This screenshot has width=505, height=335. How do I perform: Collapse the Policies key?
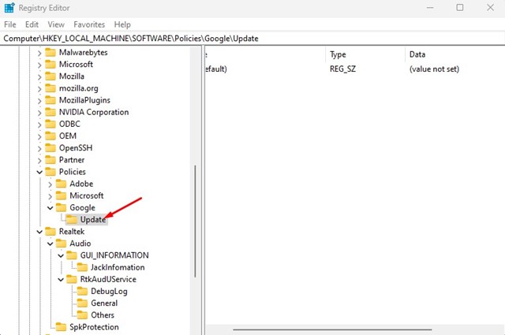pyautogui.click(x=39, y=172)
